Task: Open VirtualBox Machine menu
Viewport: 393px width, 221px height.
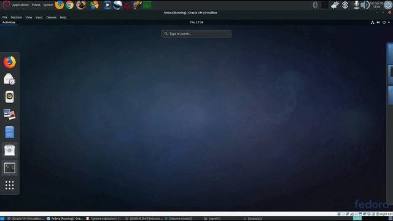Action: (17, 17)
